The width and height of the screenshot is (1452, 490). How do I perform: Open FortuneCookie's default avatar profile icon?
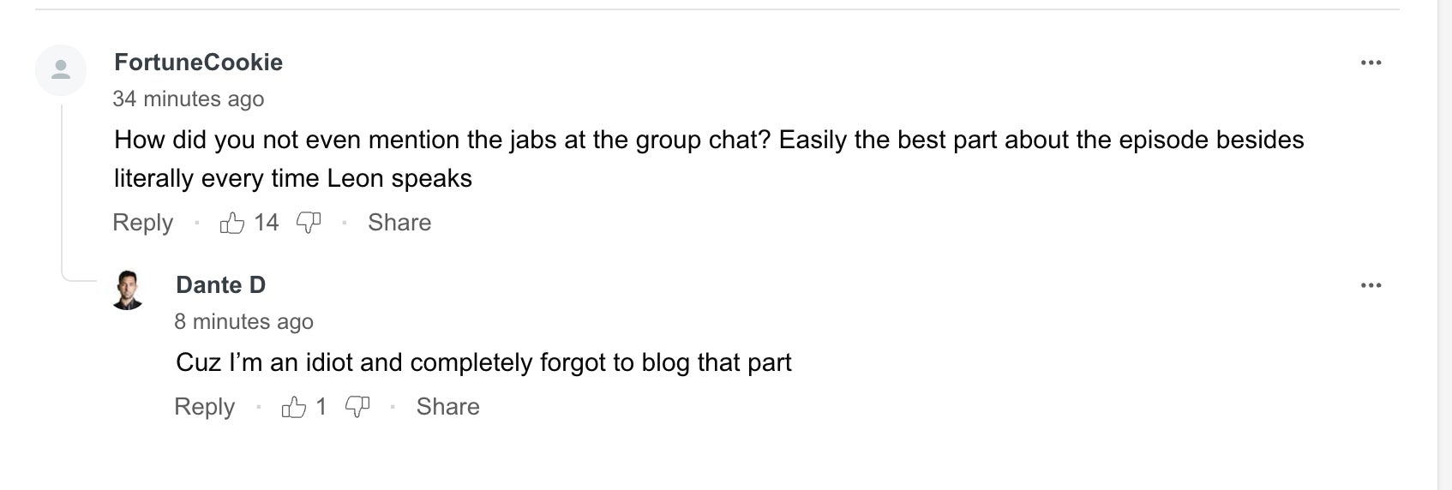click(61, 70)
